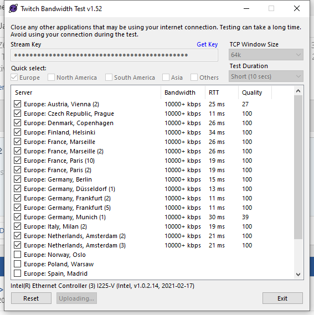Uncheck Czech Republic, Prague server
The width and height of the screenshot is (314, 315).
pyautogui.click(x=18, y=113)
